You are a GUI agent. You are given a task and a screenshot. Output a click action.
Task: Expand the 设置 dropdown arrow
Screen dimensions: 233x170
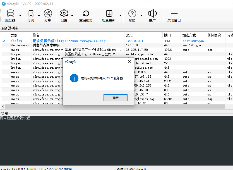tap(72, 16)
